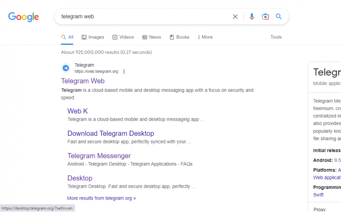Click the blue magnifier search icon

(278, 16)
